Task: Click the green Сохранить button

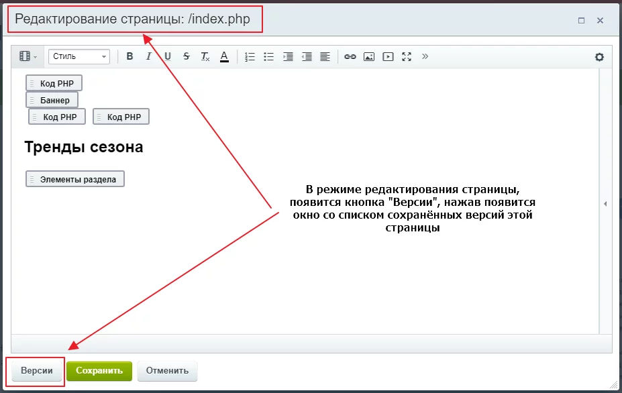Action: click(99, 371)
